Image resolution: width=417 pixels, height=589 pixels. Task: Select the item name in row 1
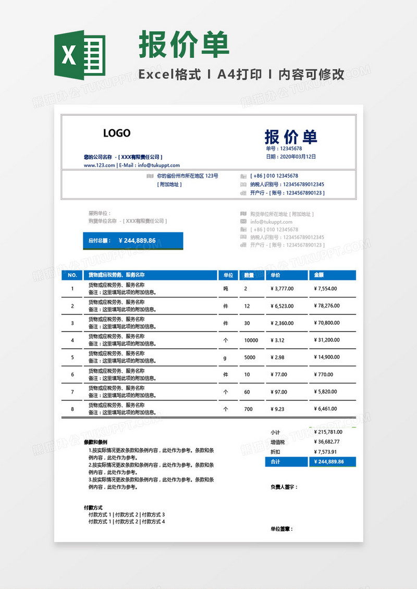tap(116, 285)
